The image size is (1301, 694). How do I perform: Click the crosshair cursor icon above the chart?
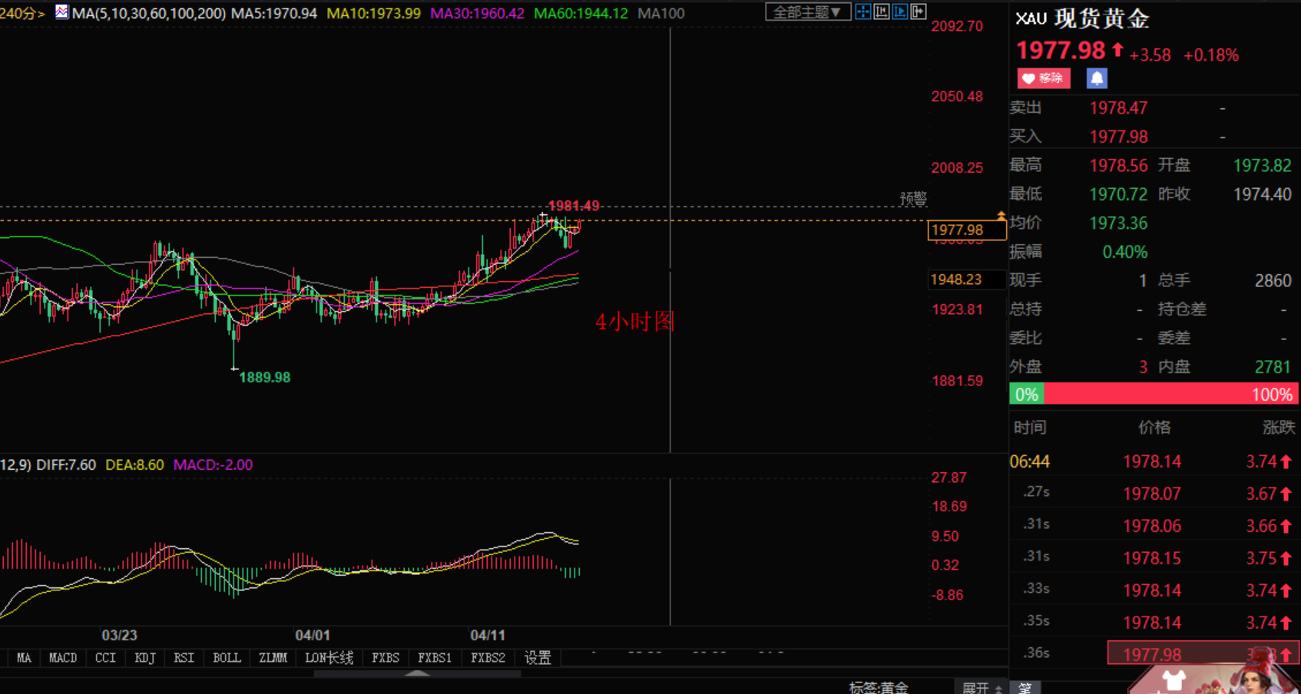coord(863,12)
